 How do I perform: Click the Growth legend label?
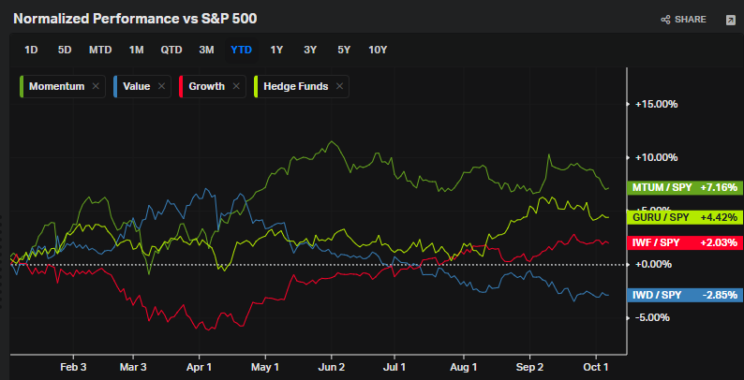(x=206, y=86)
